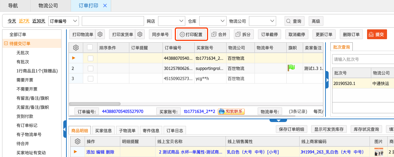
Task: Click 显示可发货库存 button
Action: pos(329,129)
